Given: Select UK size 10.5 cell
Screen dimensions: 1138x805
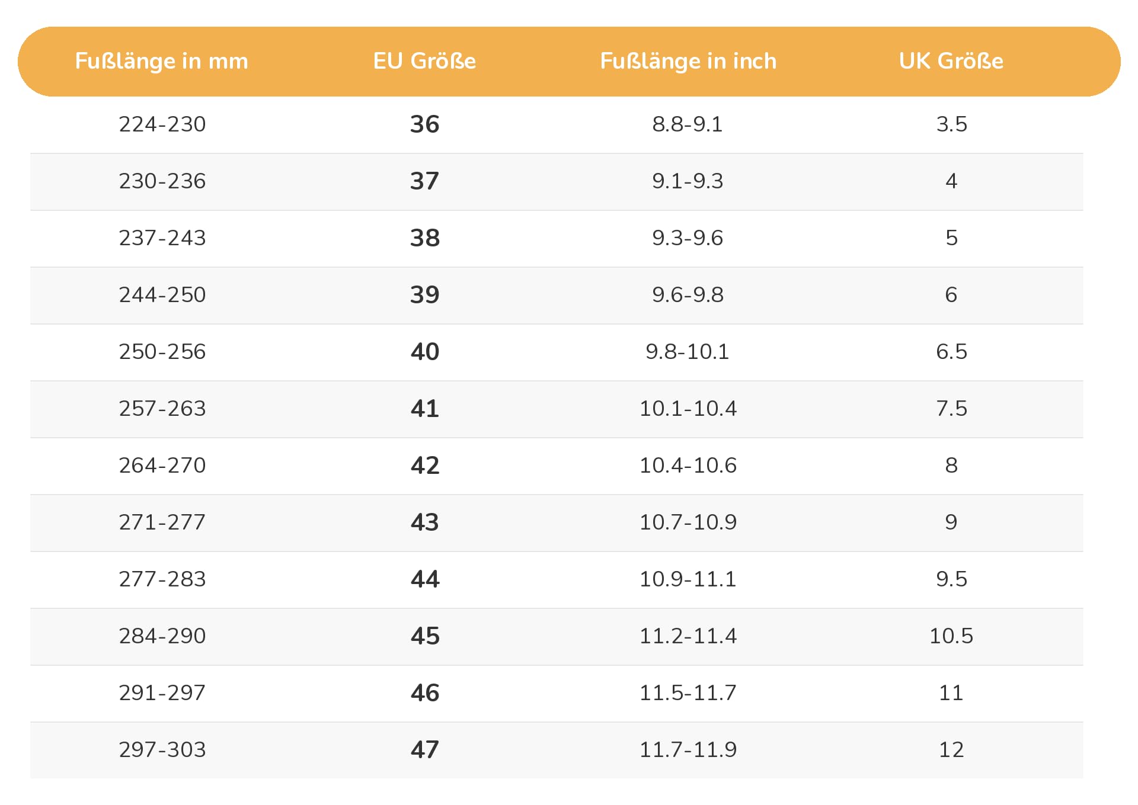Looking at the screenshot, I should pyautogui.click(x=951, y=636).
